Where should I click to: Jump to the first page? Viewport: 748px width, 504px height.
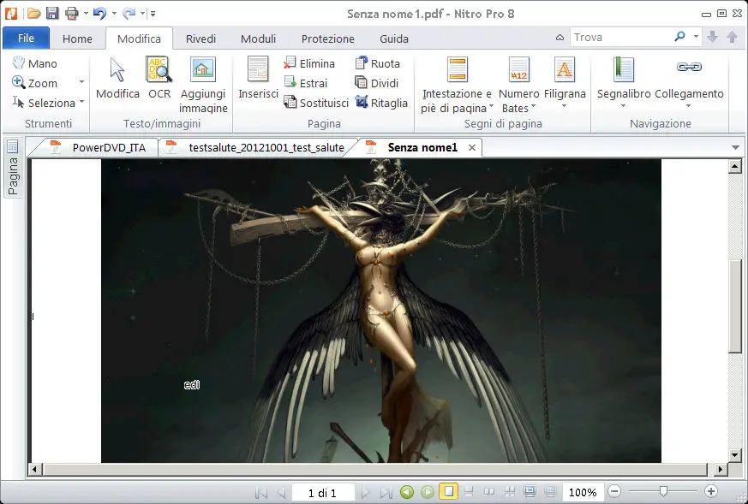[261, 492]
